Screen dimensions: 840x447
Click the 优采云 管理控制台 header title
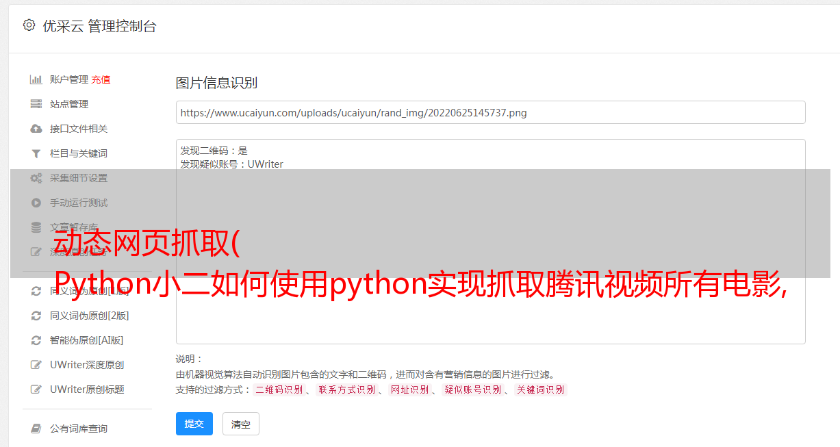99,26
